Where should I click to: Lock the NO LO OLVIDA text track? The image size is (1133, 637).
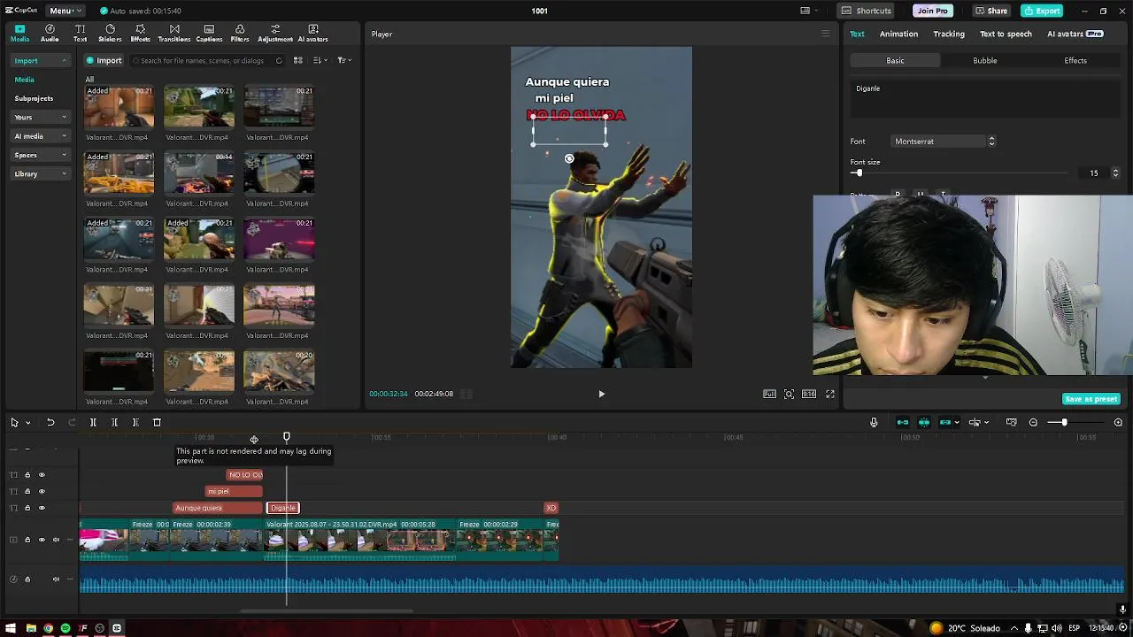(27, 475)
